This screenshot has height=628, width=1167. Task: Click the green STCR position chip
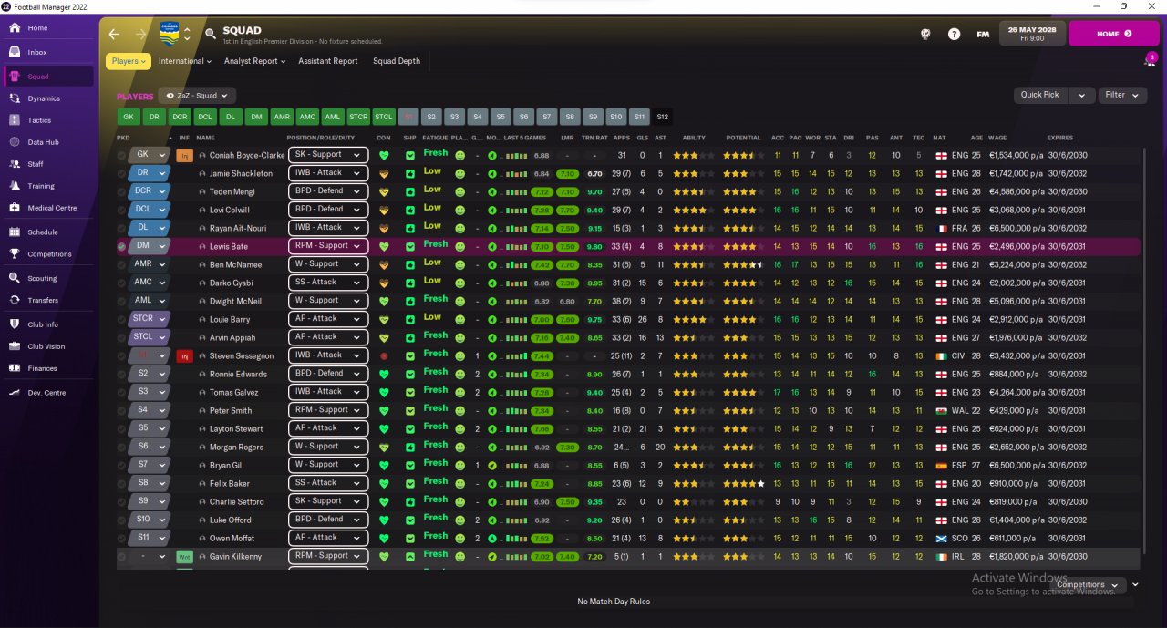point(358,117)
